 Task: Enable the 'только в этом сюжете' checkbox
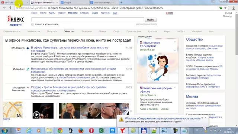click(32, 24)
